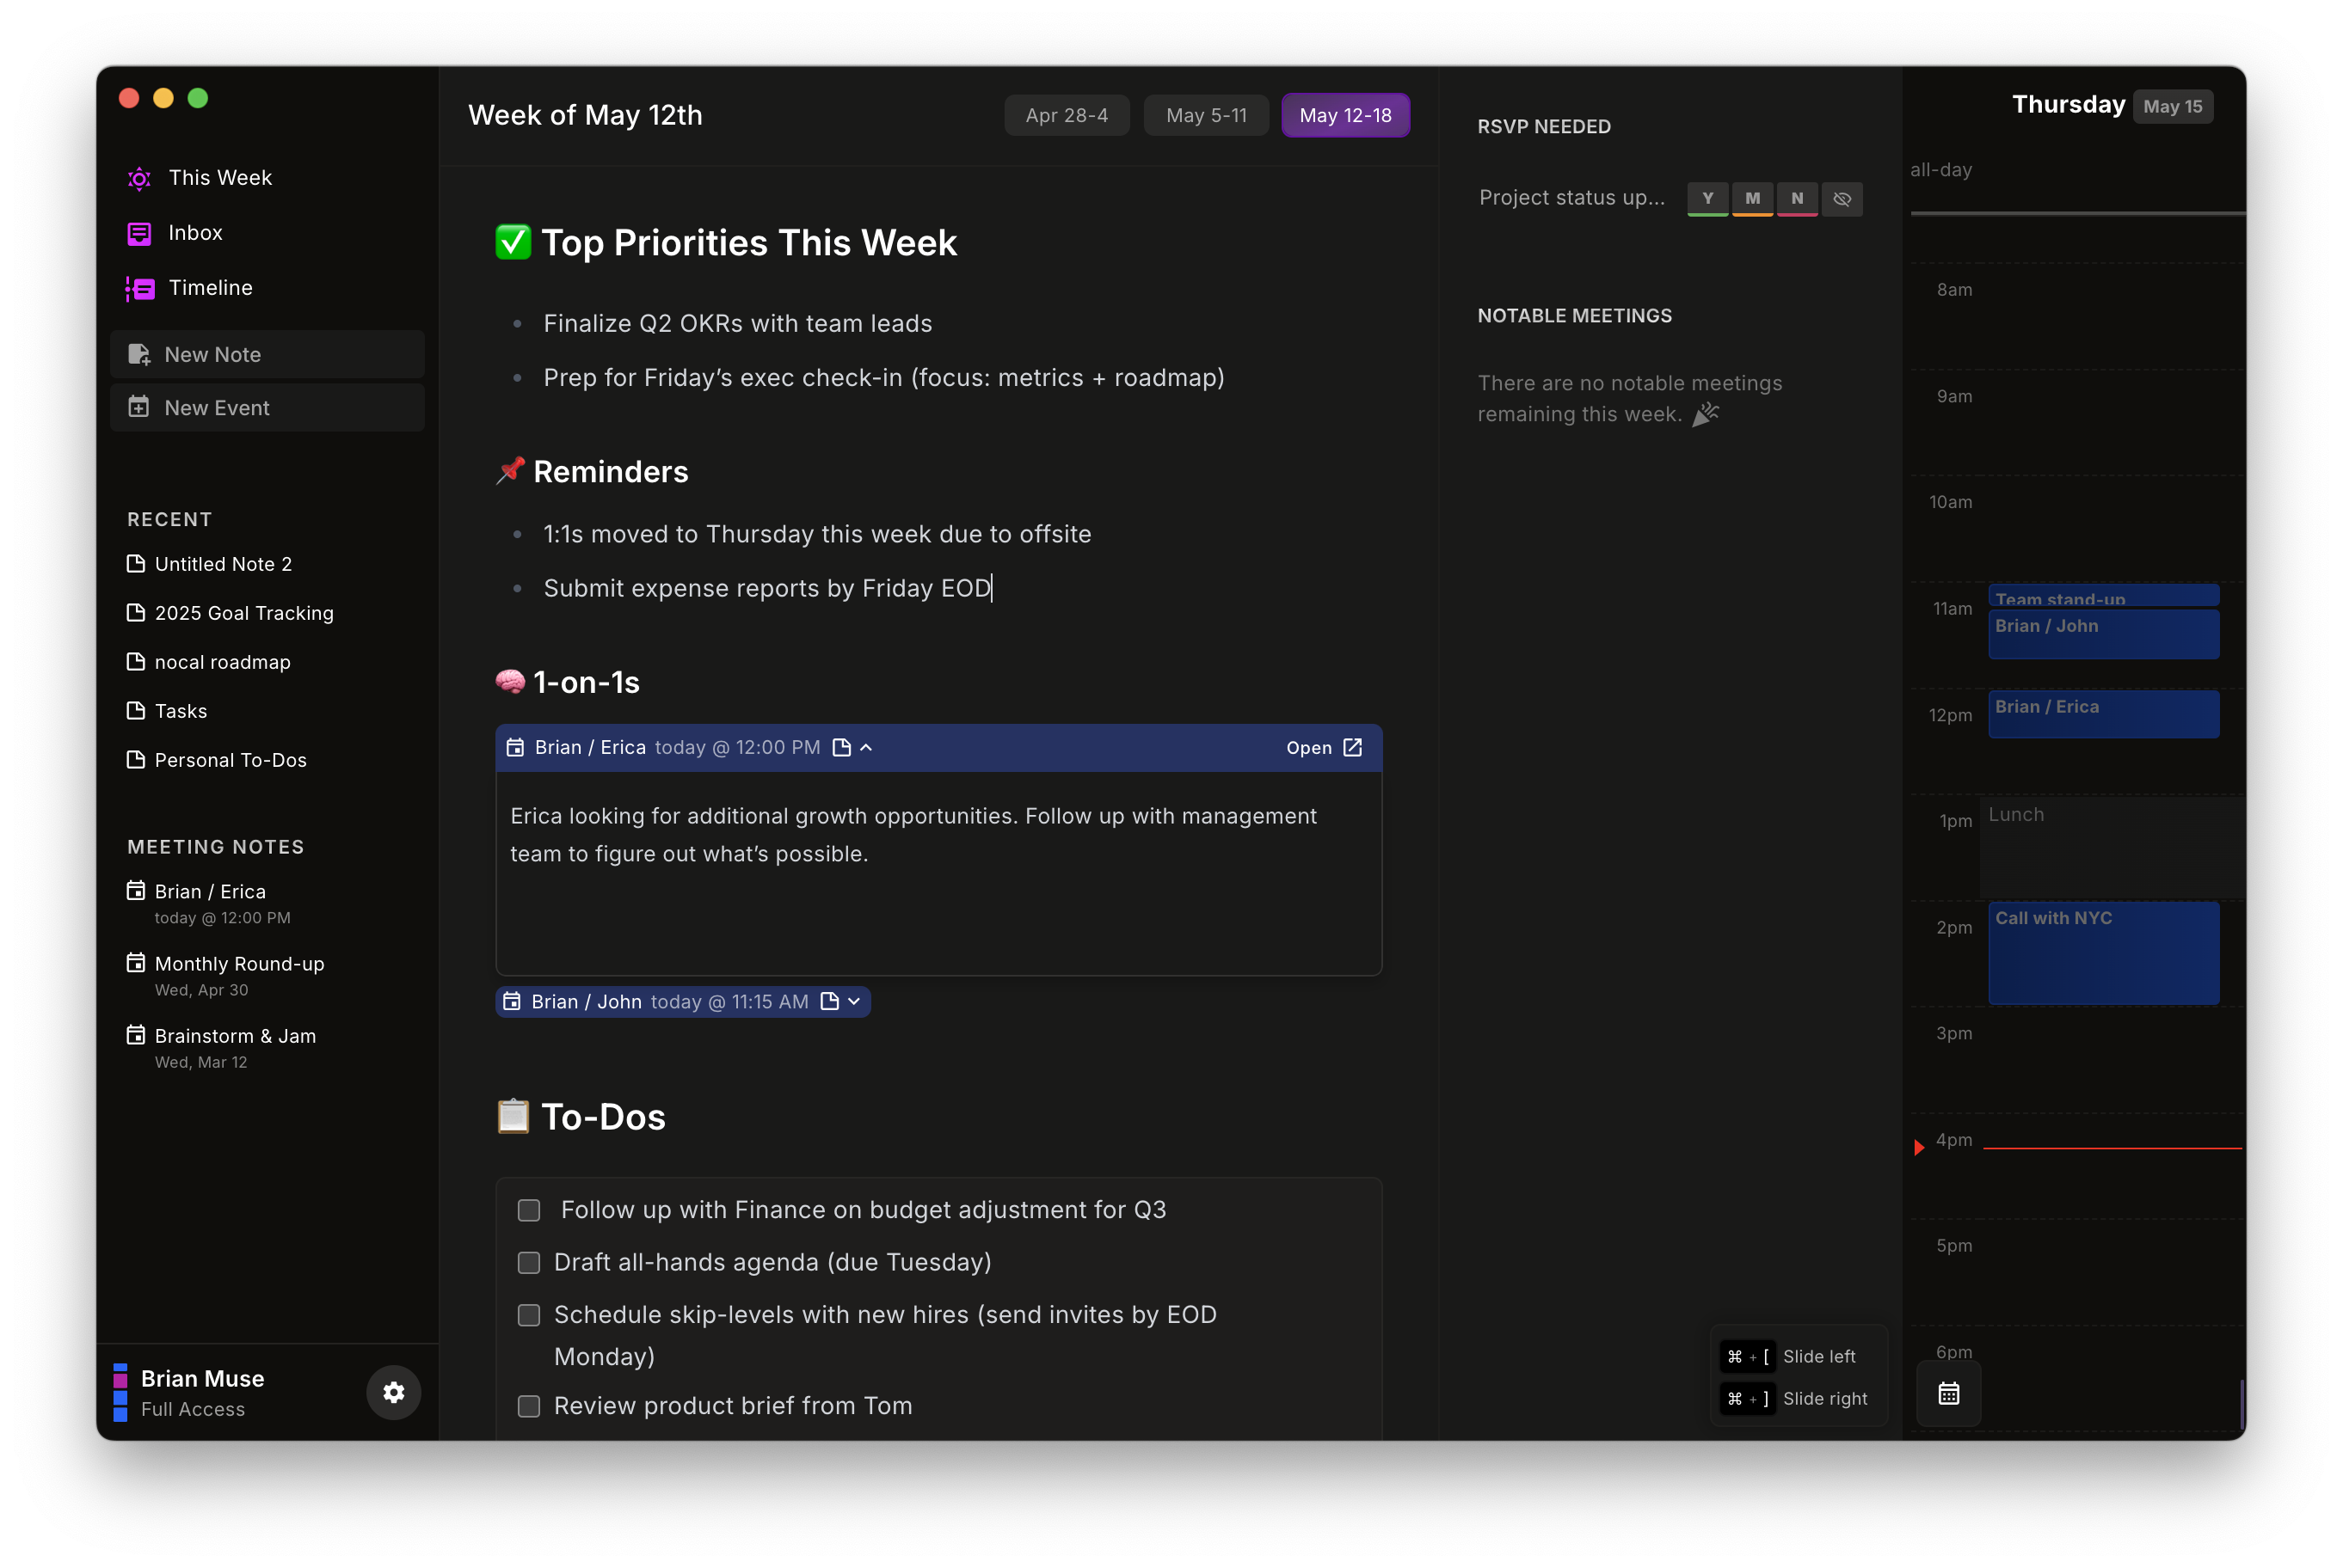Click the document icon on Brian / John chip
The height and width of the screenshot is (1568, 2343).
(x=829, y=1002)
